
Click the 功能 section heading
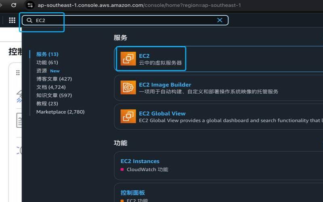pos(120,143)
